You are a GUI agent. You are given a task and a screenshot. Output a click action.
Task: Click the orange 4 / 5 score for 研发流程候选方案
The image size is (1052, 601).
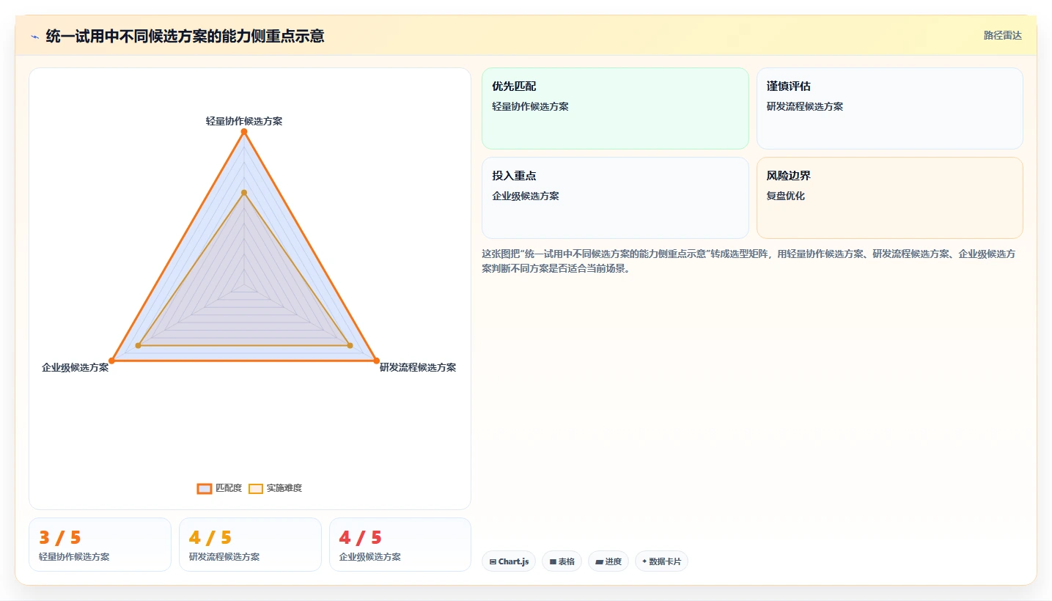pyautogui.click(x=210, y=537)
